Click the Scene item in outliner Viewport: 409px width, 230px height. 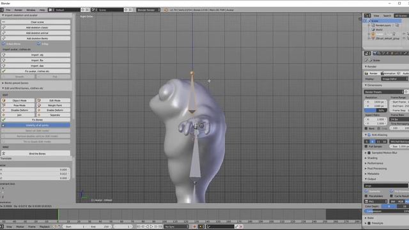tap(374, 21)
